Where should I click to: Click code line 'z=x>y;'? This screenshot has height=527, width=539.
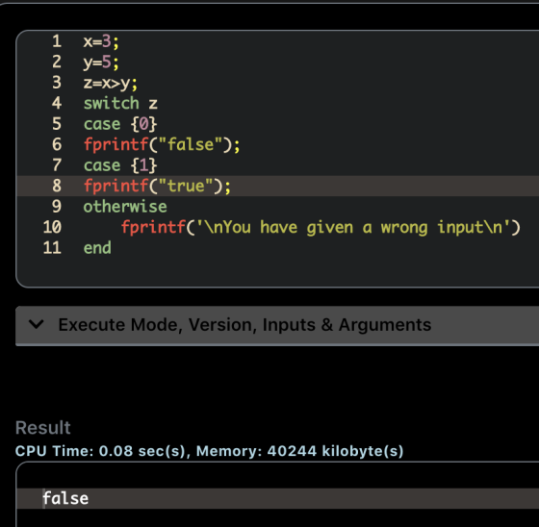[110, 83]
